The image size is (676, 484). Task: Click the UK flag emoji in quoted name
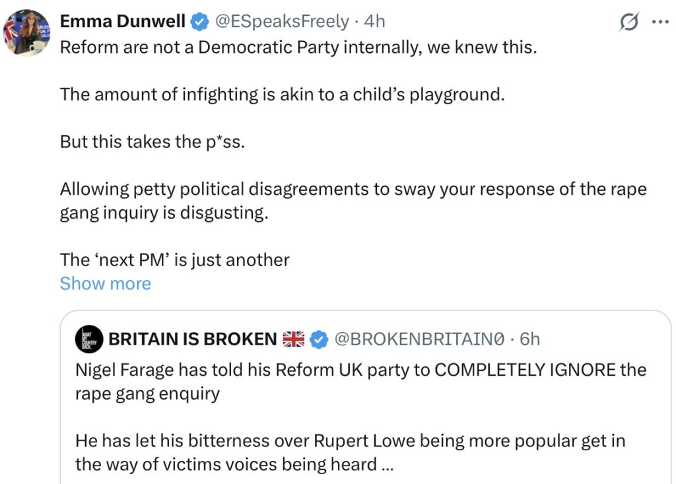coord(294,339)
